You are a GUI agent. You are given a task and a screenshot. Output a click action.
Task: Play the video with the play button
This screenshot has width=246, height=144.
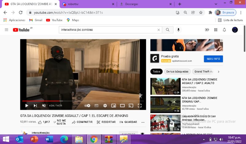coord(27,106)
